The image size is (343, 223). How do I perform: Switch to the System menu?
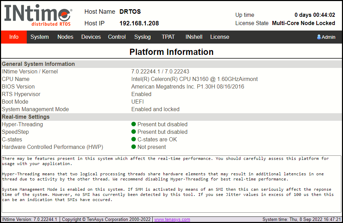[x=39, y=37]
